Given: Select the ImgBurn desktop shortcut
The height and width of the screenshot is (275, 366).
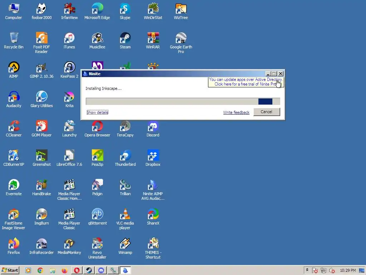Looking at the screenshot, I should point(41,217).
